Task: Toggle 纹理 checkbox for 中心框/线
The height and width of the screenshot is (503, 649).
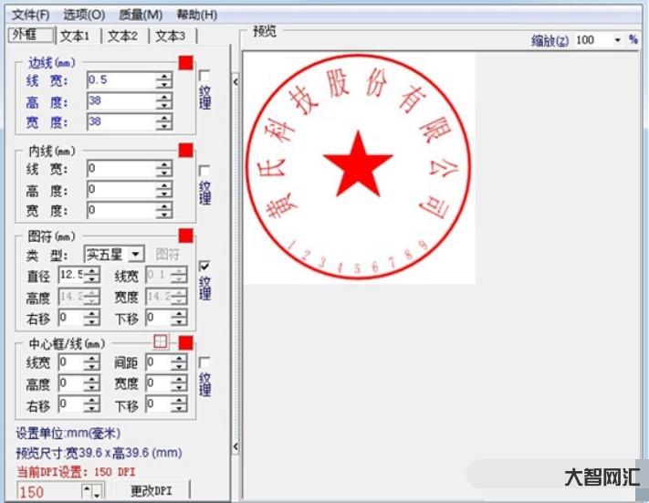Action: (204, 362)
